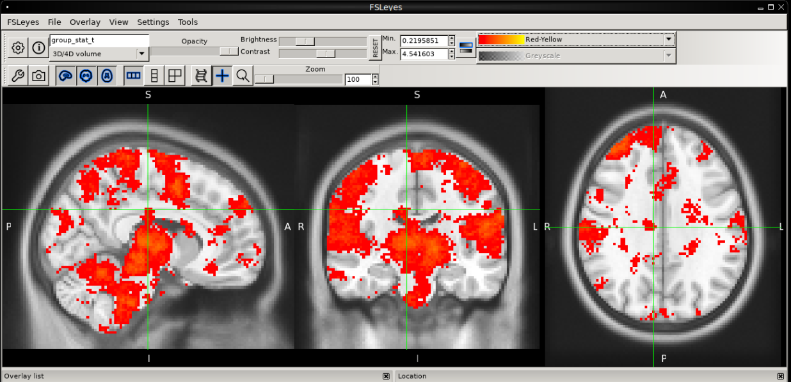Toggle movie mode film icon

[x=202, y=76]
